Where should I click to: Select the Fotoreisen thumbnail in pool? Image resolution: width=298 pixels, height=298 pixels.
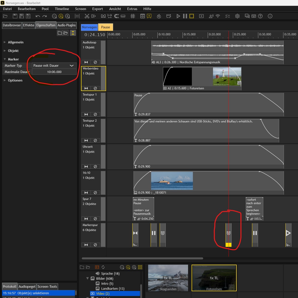pos(214,278)
